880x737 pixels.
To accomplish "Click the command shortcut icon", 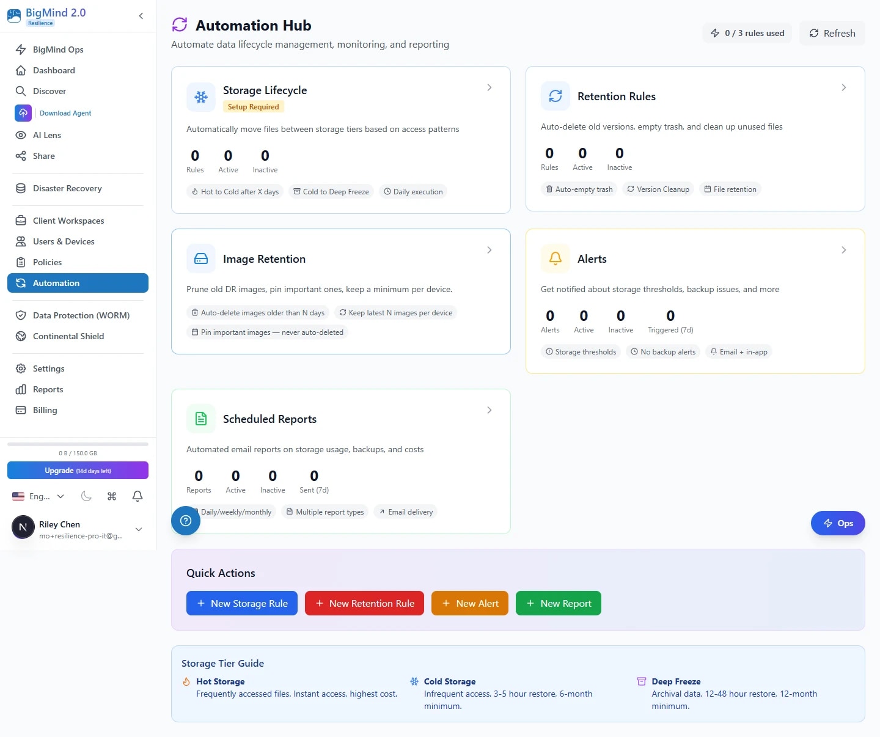I will (x=112, y=496).
